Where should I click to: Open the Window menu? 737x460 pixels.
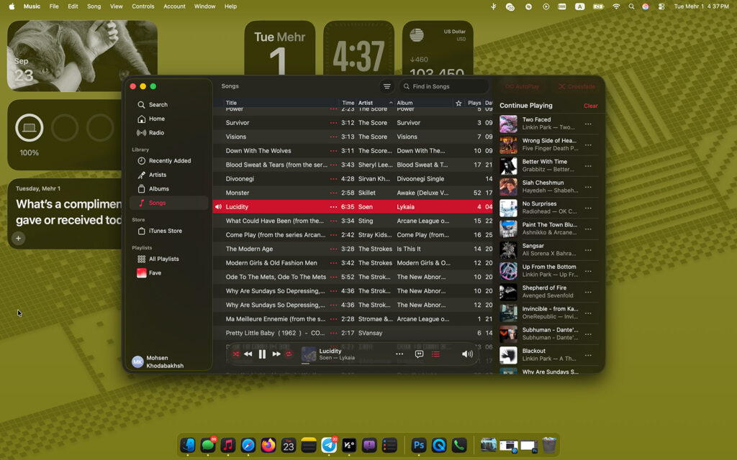tap(205, 6)
